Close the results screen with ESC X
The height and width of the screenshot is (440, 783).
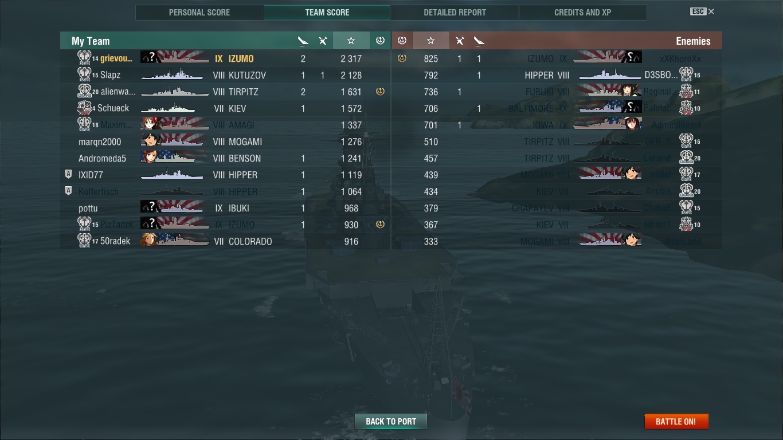click(x=703, y=11)
